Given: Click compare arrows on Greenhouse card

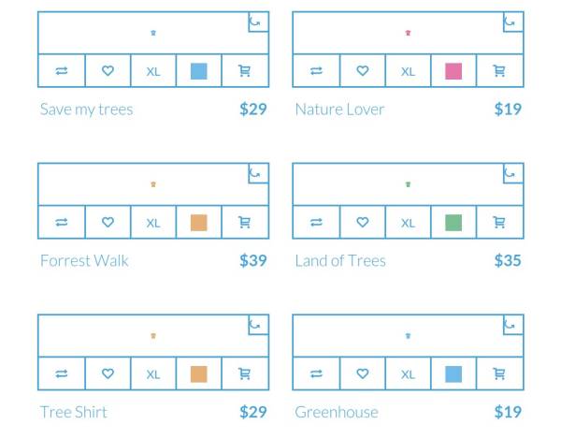Looking at the screenshot, I should (x=316, y=373).
